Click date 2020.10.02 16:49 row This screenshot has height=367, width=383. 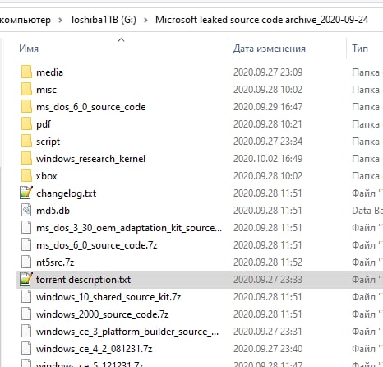pos(268,159)
